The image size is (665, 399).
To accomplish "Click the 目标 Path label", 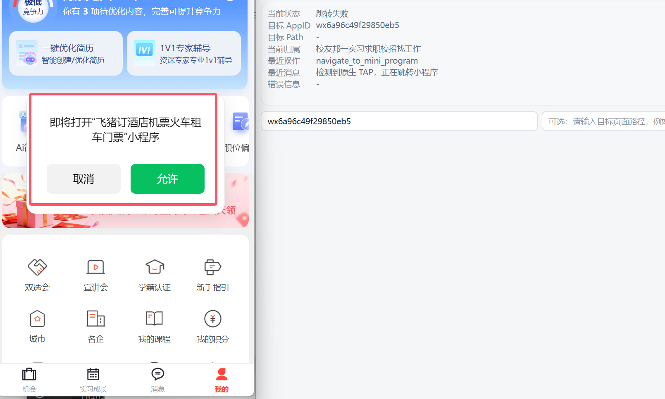I will pos(286,37).
